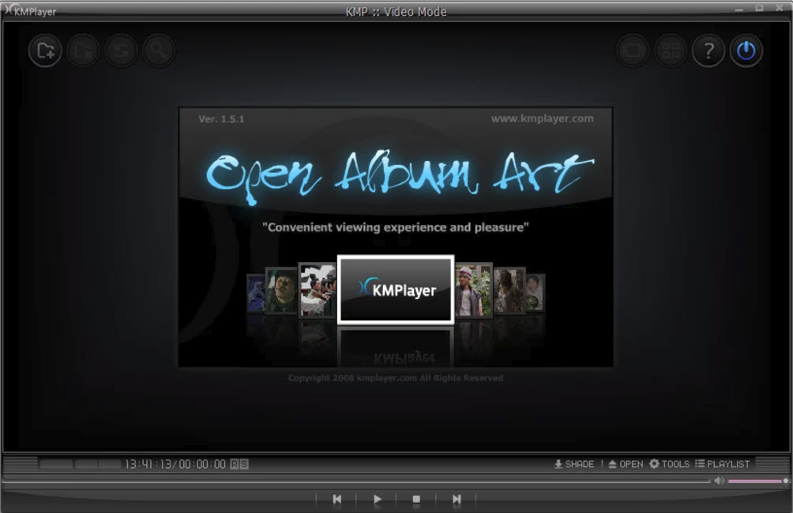The height and width of the screenshot is (513, 793).
Task: Stop playback
Action: pyautogui.click(x=416, y=499)
